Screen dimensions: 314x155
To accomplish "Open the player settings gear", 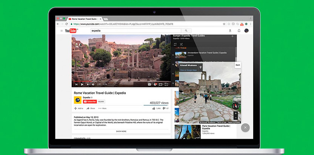I will tap(155, 85).
